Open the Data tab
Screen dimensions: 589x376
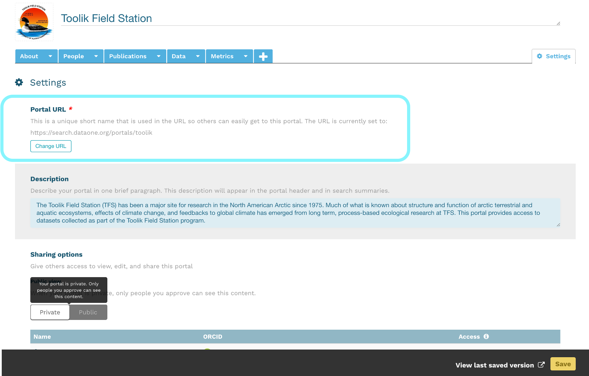pos(178,56)
